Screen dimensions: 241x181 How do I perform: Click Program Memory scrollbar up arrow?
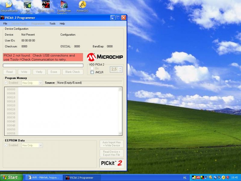(120, 89)
